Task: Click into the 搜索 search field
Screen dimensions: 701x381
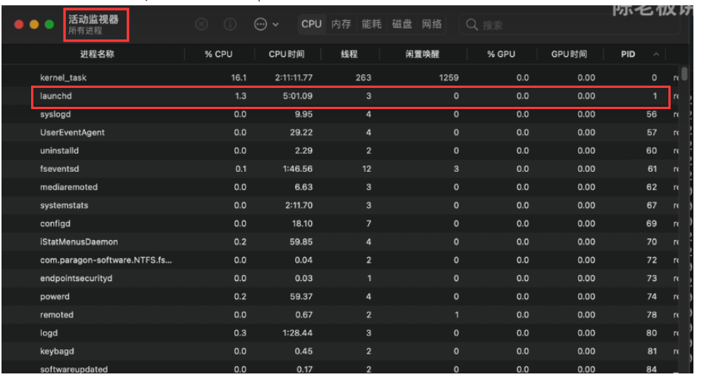Action: coord(570,24)
